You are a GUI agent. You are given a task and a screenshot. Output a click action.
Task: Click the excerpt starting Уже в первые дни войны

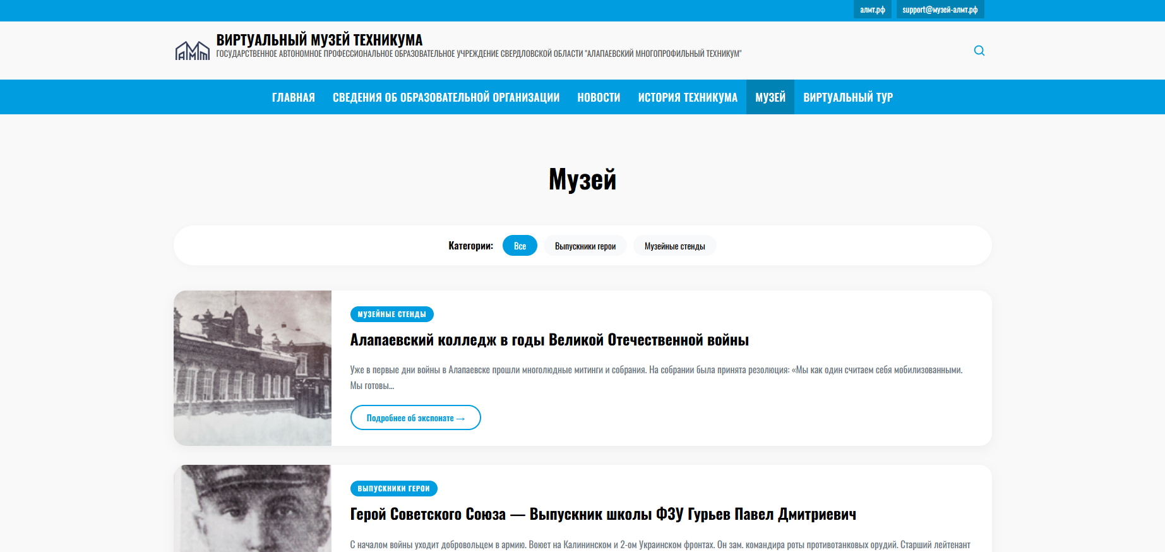coord(657,378)
